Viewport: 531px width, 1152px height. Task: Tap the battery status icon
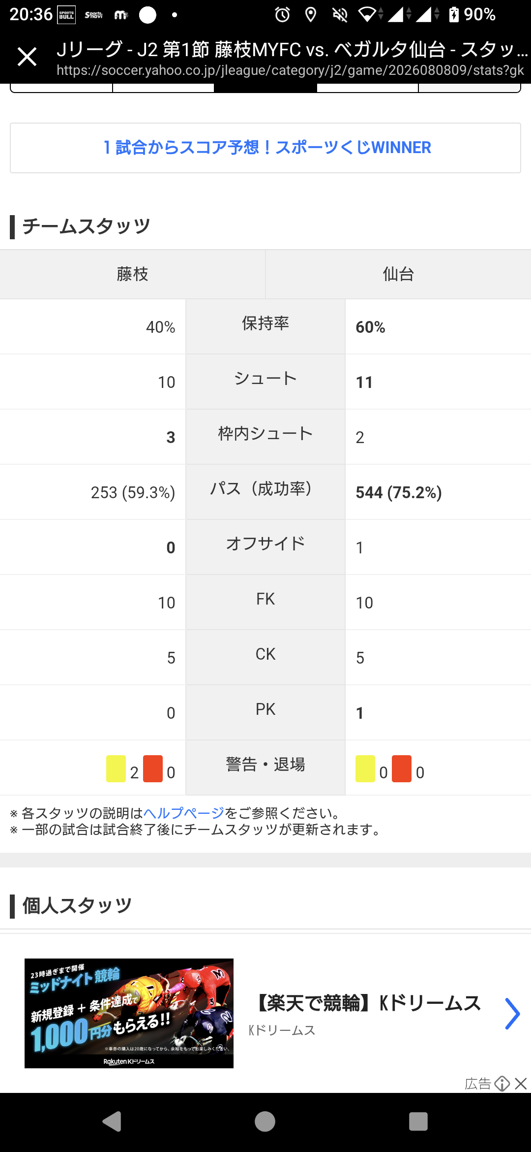click(x=453, y=14)
